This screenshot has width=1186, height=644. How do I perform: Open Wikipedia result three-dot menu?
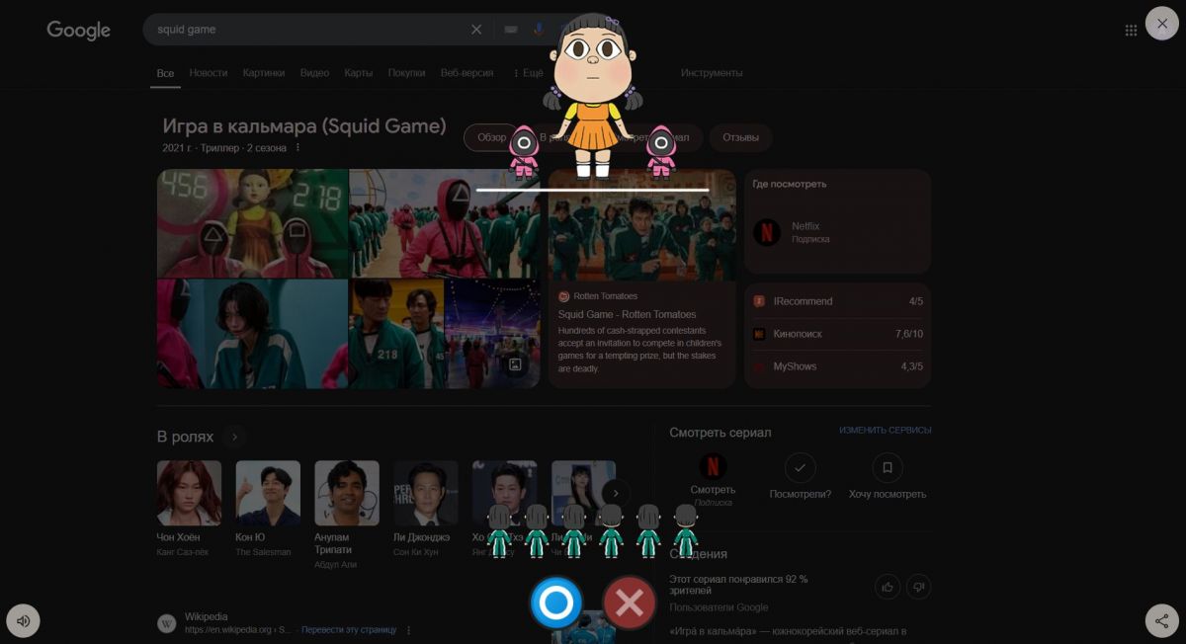pos(408,629)
